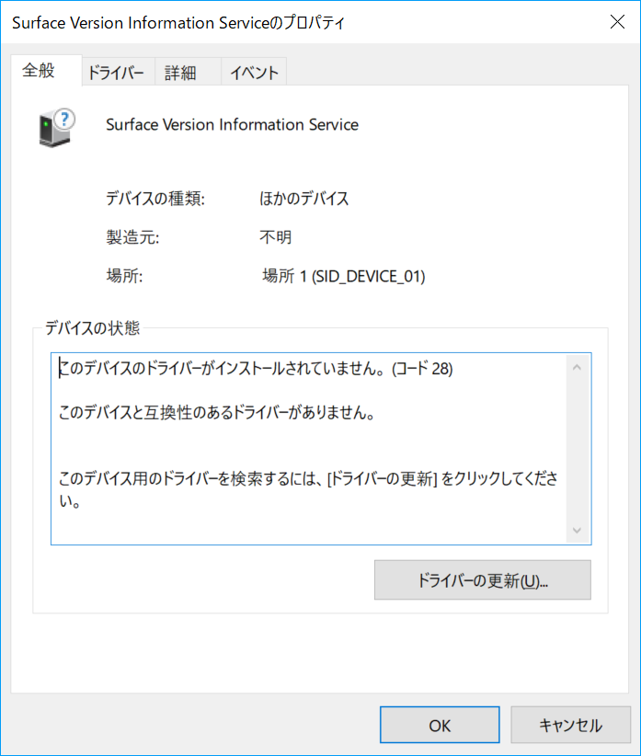Screen dimensions: 641x756
Task: Click scroll down arrow in device status box
Action: tap(577, 531)
